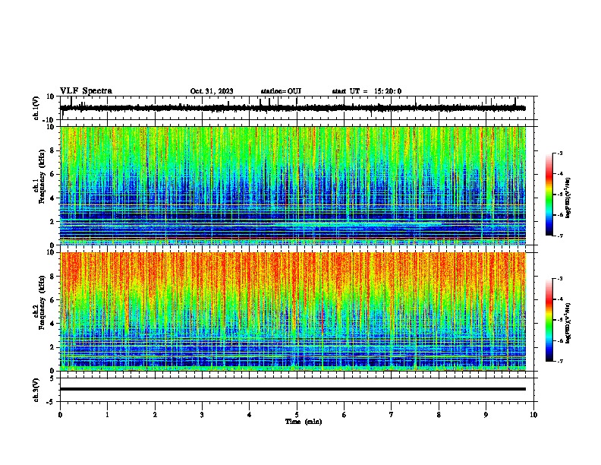Click the "-3" label on ch.1 colorbar

tap(559, 153)
